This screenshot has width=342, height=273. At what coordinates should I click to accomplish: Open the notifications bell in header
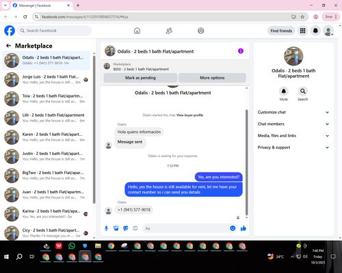[x=315, y=31]
